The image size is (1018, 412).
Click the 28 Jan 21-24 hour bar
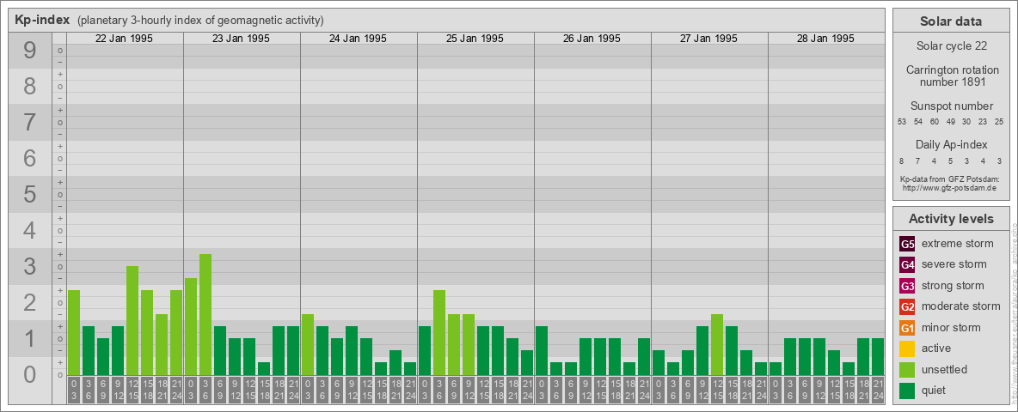pyautogui.click(x=877, y=356)
